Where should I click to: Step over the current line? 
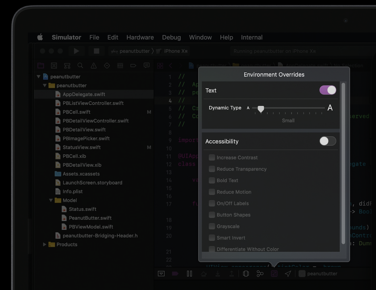coord(203,274)
